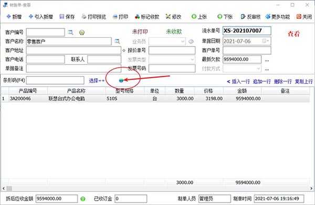Select the 510S specification cell
Image resolution: width=315 pixels, height=205 pixels.
(125, 99)
